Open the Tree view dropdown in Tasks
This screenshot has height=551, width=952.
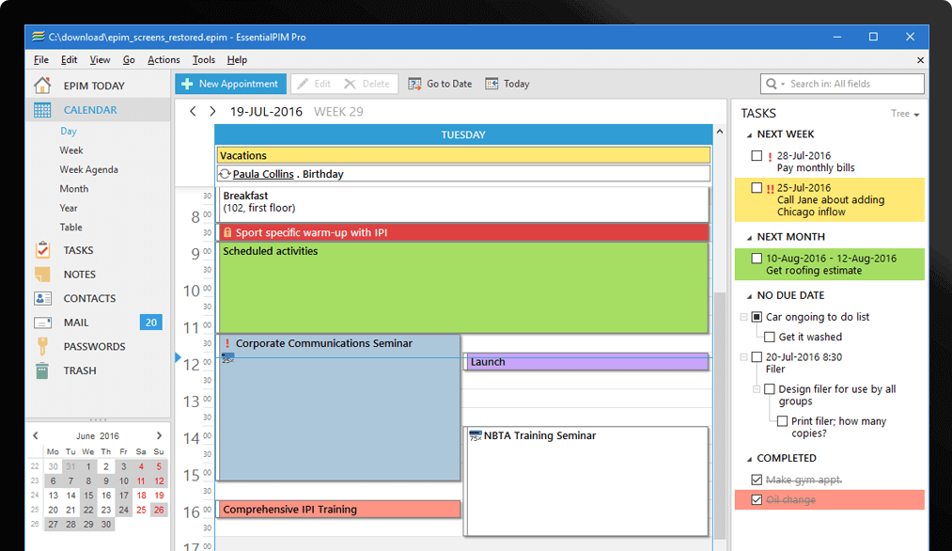click(x=905, y=114)
